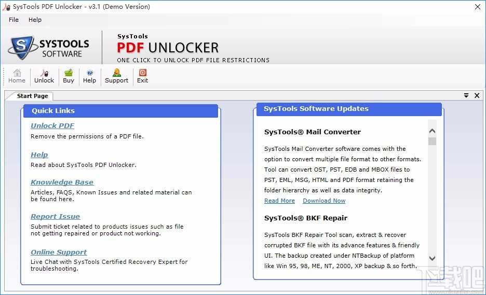The height and width of the screenshot is (295, 486).
Task: Close the Start Page panel
Action: tap(477, 95)
